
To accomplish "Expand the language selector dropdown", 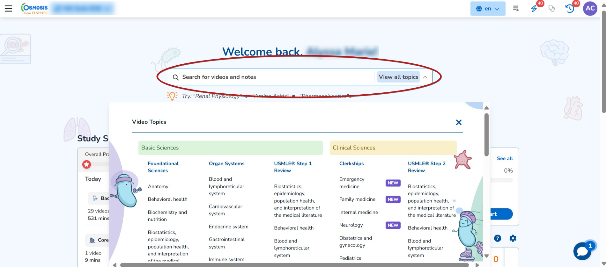I will coord(488,9).
